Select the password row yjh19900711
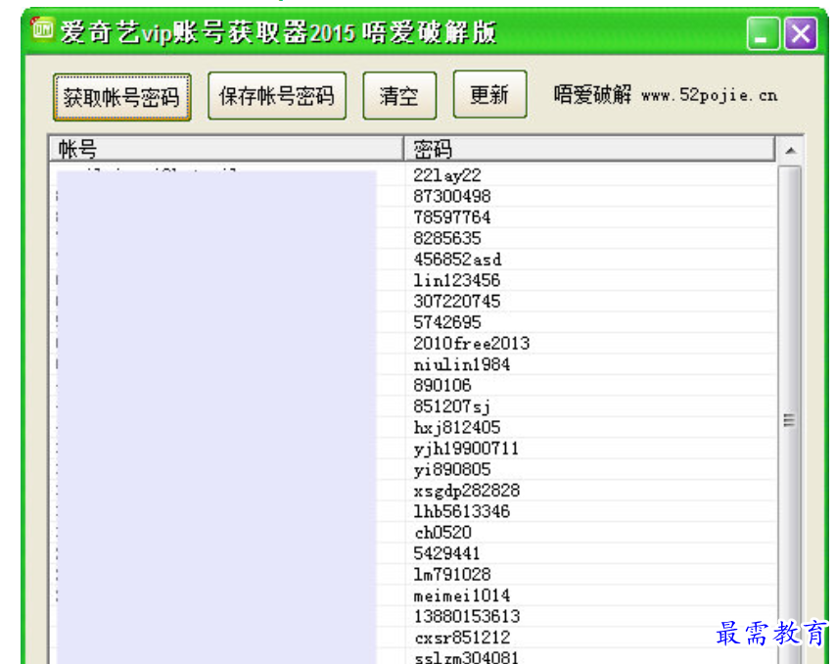The image size is (835, 664). [466, 449]
